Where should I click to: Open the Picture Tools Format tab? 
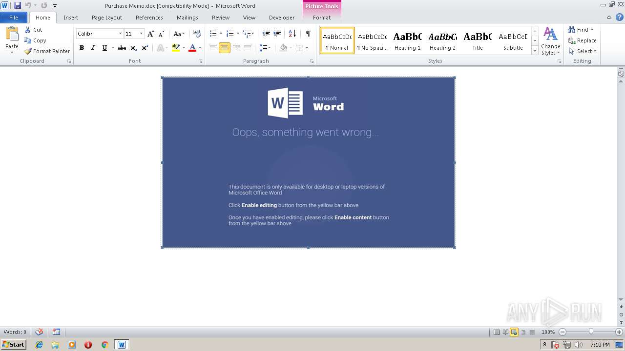pos(322,18)
